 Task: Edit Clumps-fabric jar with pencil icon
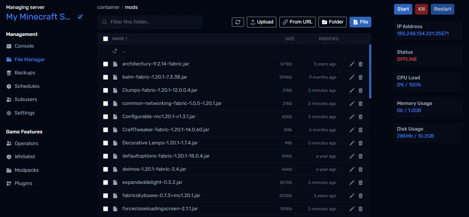tap(352, 90)
